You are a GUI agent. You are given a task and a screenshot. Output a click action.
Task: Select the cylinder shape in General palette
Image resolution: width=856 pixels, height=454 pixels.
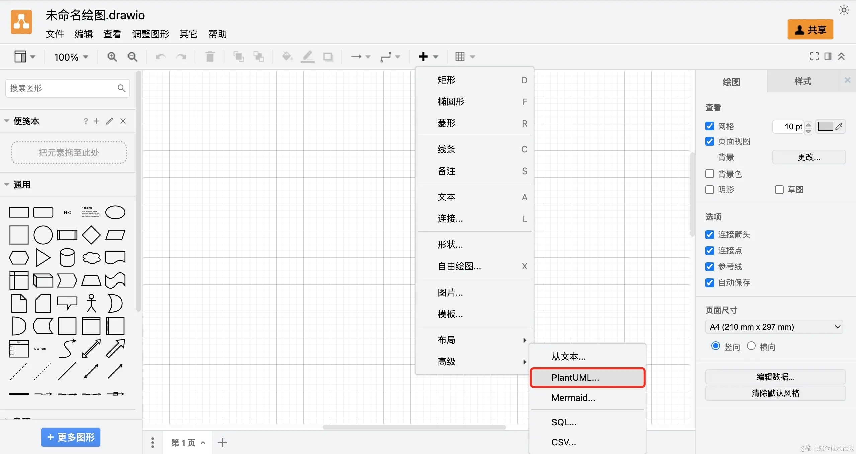point(67,258)
